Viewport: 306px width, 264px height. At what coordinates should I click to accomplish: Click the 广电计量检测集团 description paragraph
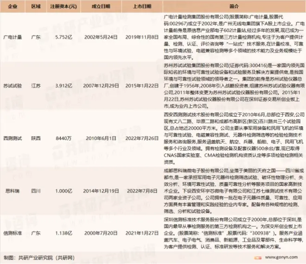pos(234,37)
